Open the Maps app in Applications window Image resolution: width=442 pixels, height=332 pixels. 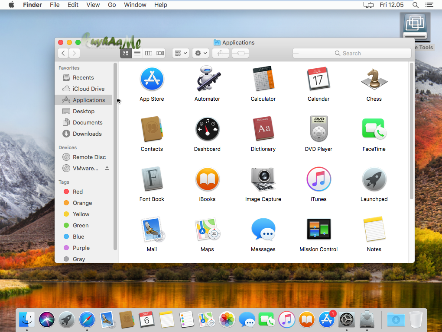click(x=208, y=230)
